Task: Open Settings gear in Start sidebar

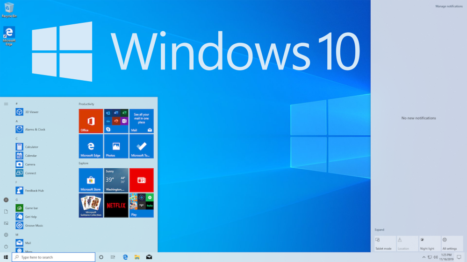Action: click(x=6, y=234)
